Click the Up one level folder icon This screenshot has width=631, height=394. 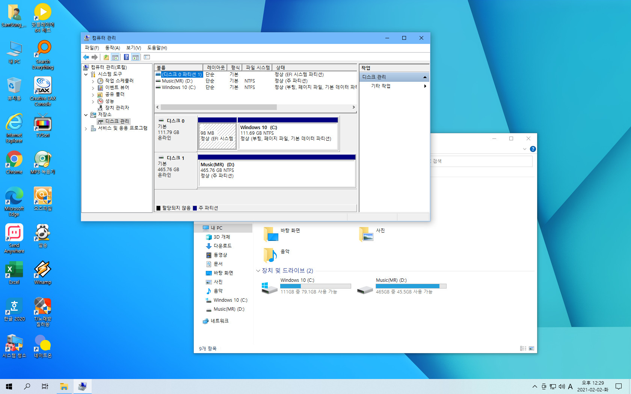tap(106, 57)
